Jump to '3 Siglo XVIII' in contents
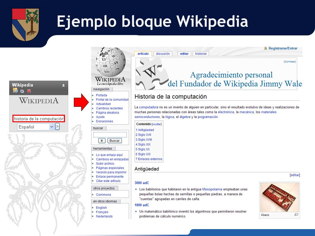The height and width of the screenshot is (236, 315). pos(144,140)
